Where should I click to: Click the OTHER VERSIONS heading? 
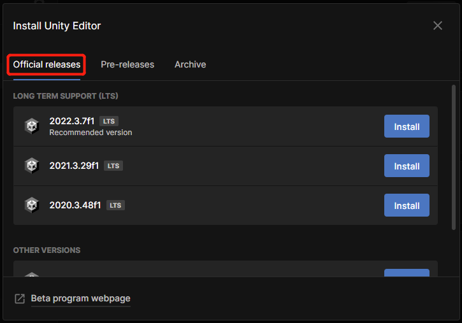tap(47, 250)
